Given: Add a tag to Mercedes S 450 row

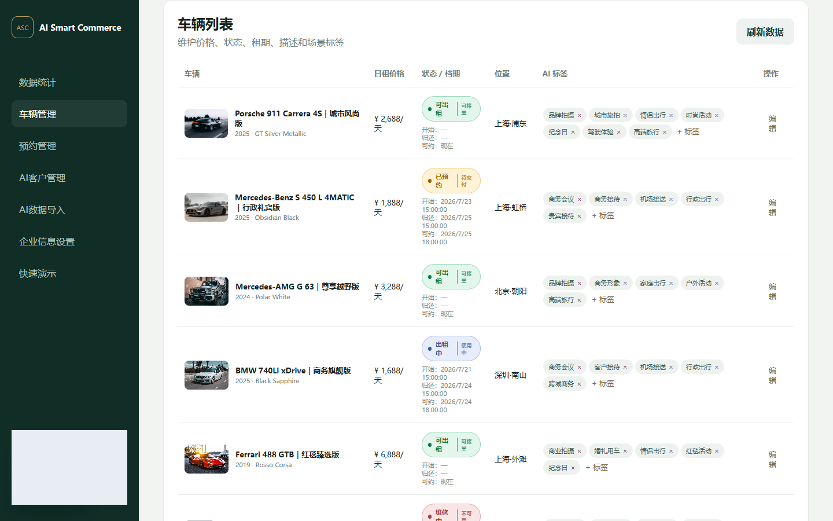Looking at the screenshot, I should (603, 215).
